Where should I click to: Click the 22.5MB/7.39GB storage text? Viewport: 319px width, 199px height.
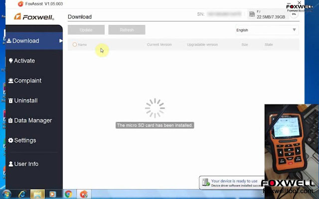[271, 17]
